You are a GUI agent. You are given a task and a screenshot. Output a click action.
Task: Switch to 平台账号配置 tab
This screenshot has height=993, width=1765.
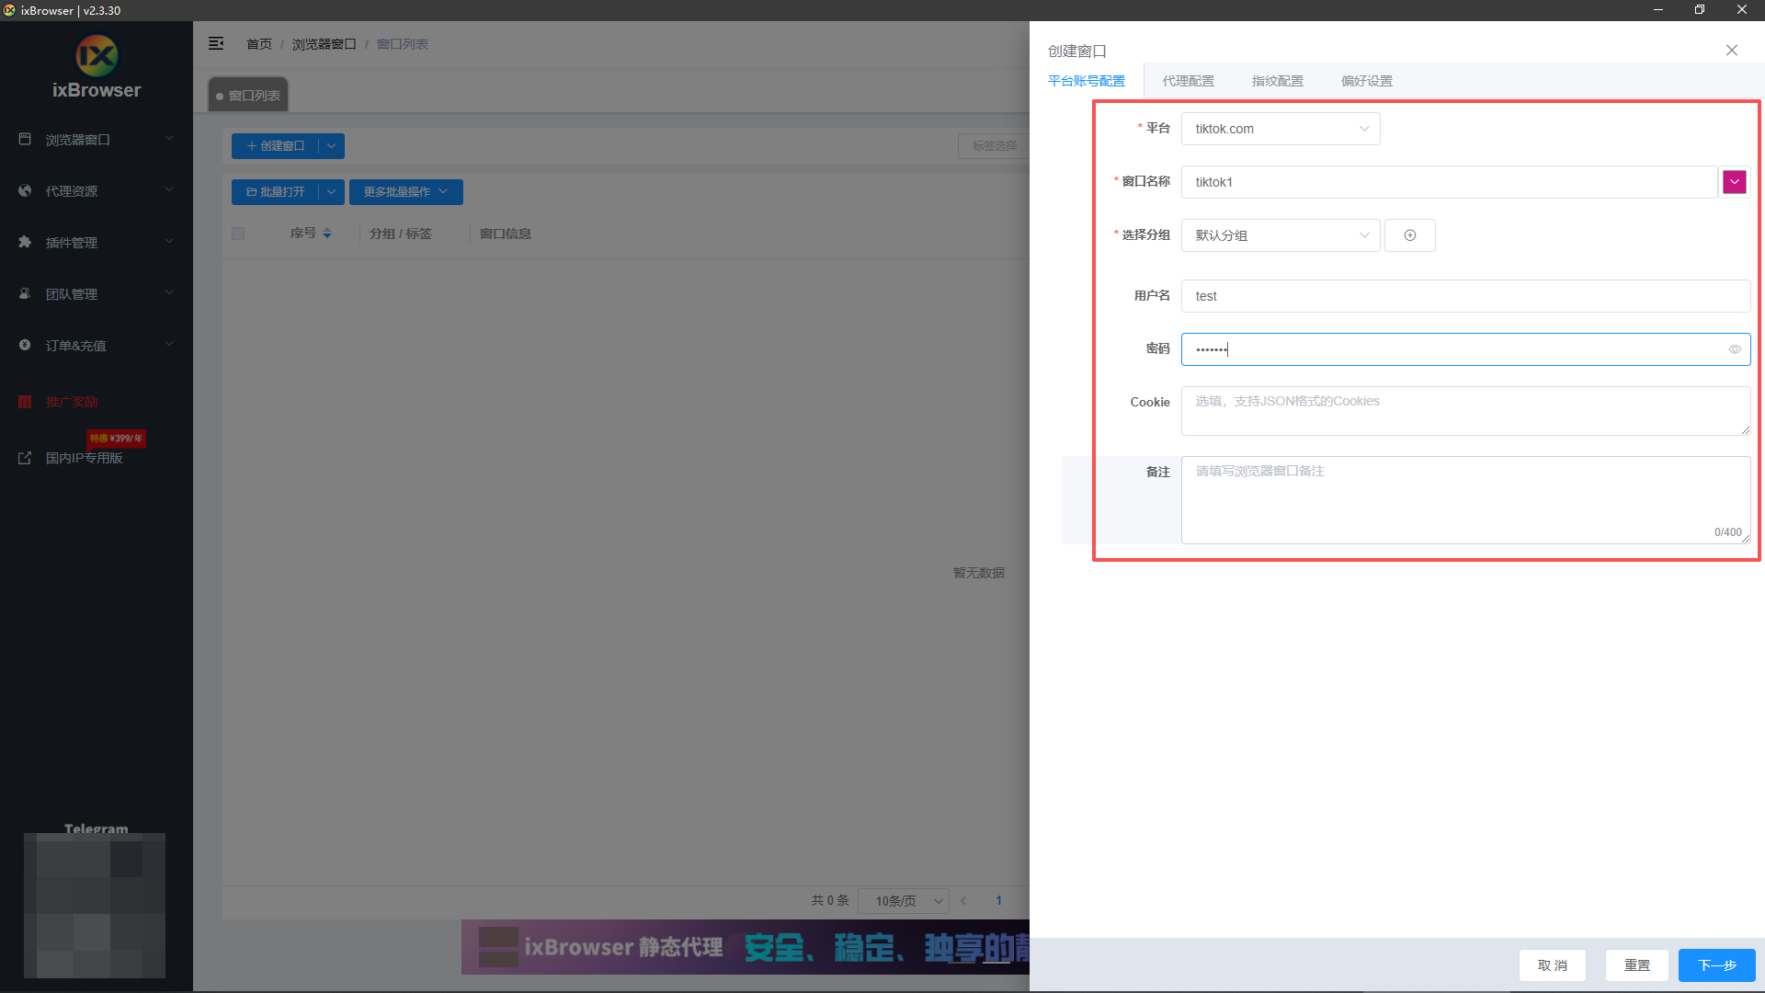1086,81
